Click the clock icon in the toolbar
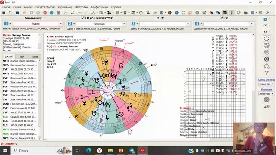Viewport: 276px width, 155px height. (x=141, y=12)
